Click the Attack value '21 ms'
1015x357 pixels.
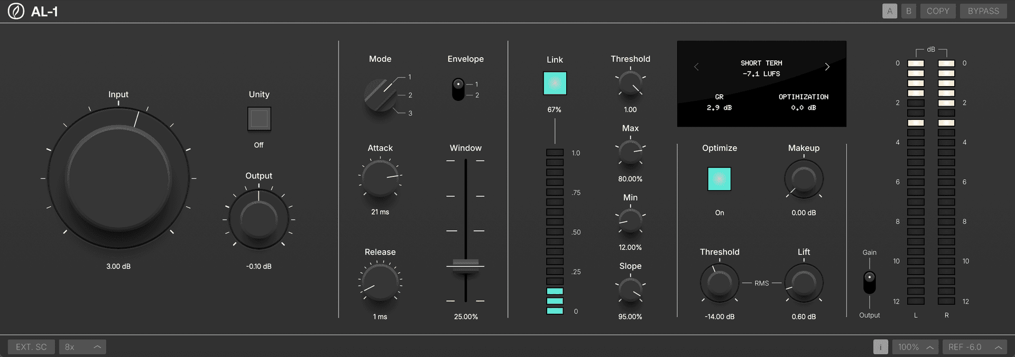click(380, 212)
